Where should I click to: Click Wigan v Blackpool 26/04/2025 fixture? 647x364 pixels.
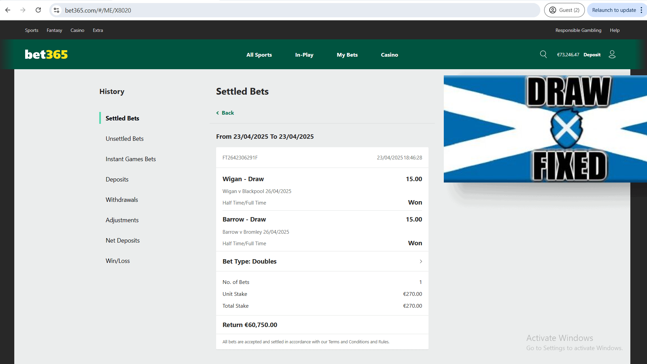pyautogui.click(x=257, y=191)
